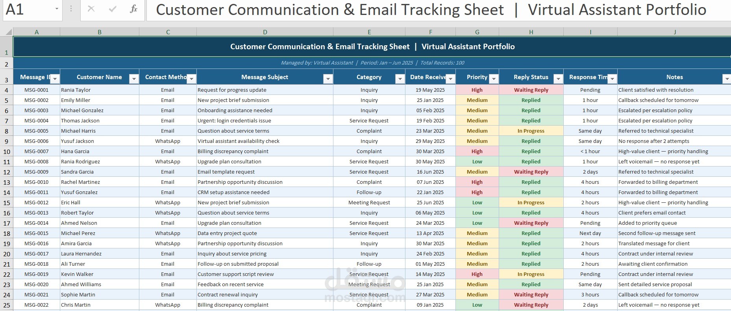Click the sheet title banner cell
Screen dimensions: 731x311
click(x=372, y=46)
